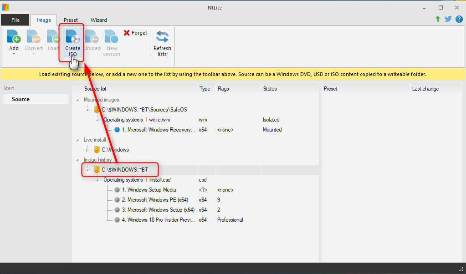Minimize the NTLite window
The image size is (466, 274).
(424, 8)
